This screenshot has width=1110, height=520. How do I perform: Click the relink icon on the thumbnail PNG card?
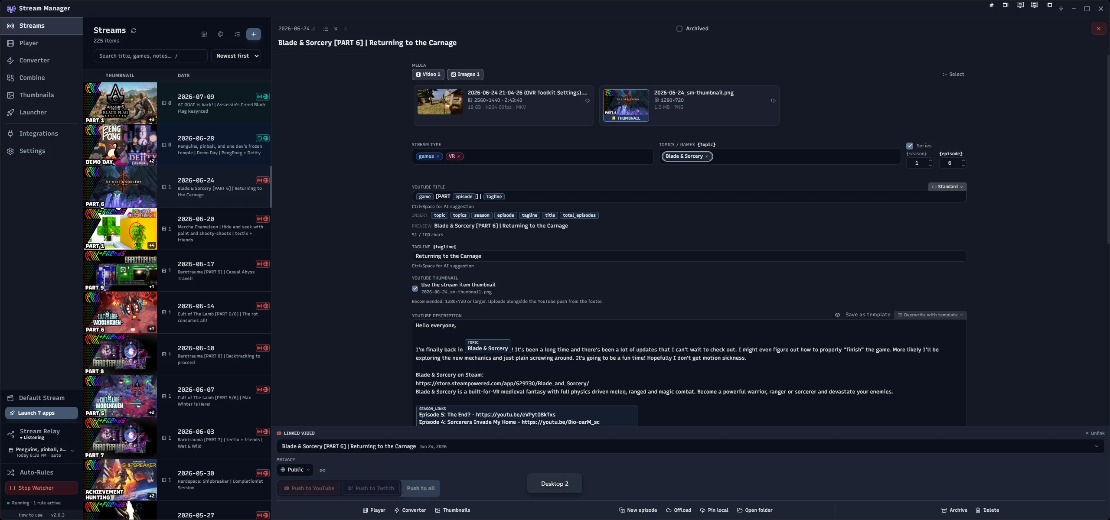tap(773, 101)
